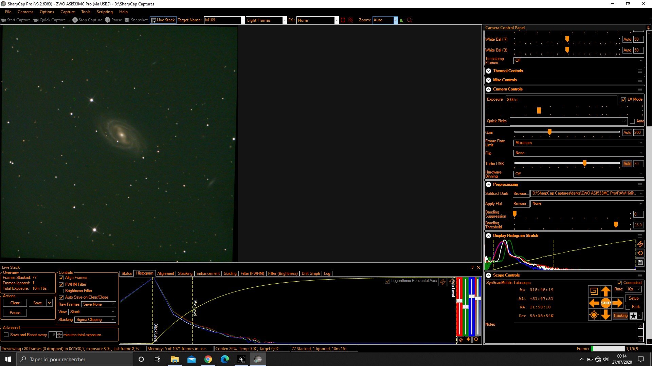Start spiral search in Scope Controls
The width and height of the screenshot is (652, 366).
point(594,291)
